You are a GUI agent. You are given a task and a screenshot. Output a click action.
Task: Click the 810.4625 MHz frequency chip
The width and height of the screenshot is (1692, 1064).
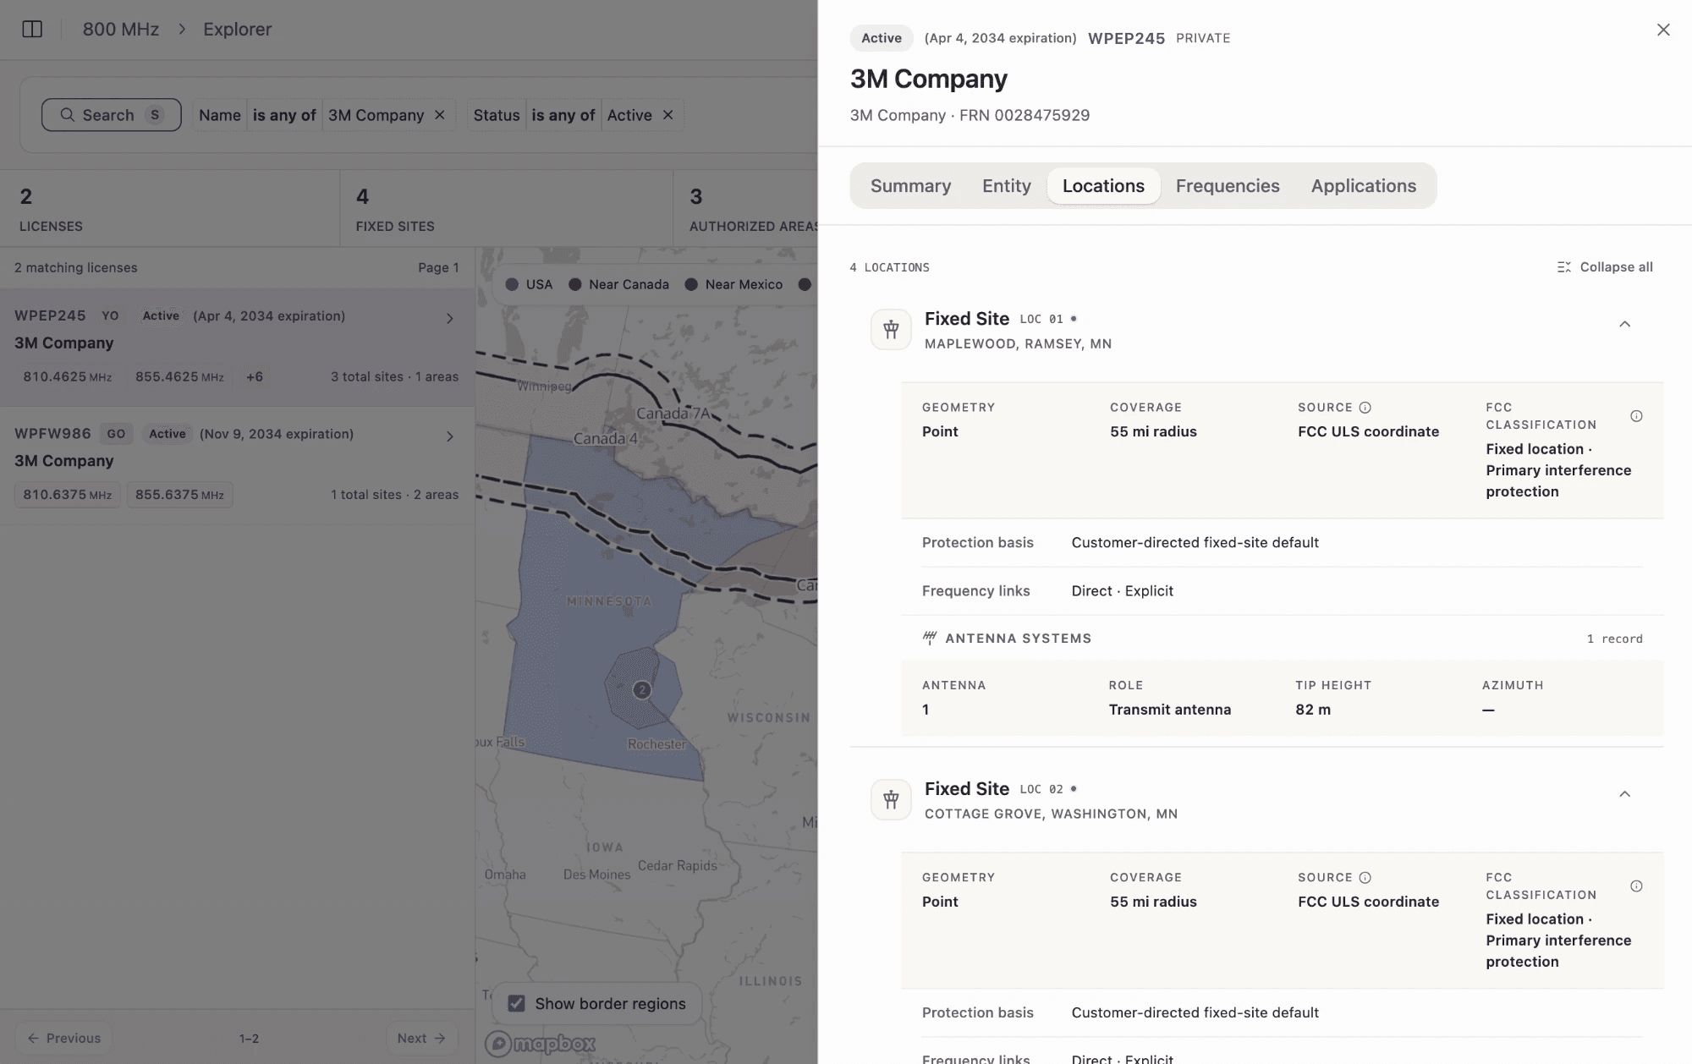point(68,377)
